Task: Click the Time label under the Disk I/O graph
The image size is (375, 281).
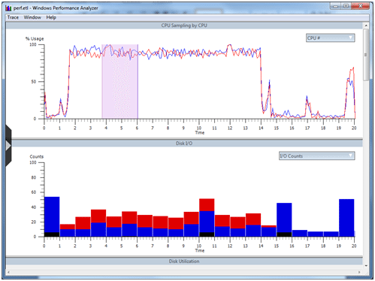Action: (200, 250)
